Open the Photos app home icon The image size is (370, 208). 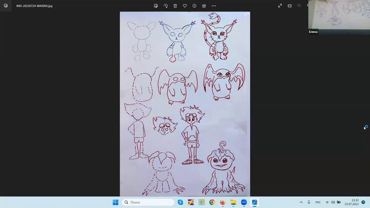tap(6, 6)
